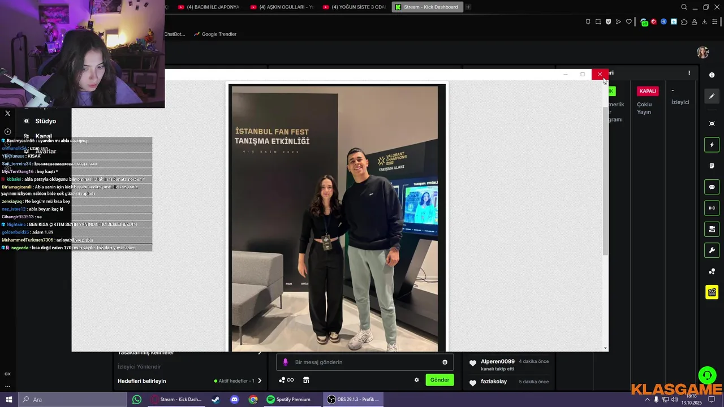Open the layout panels icon in right sidebar
Image resolution: width=724 pixels, height=407 pixels.
(712, 229)
